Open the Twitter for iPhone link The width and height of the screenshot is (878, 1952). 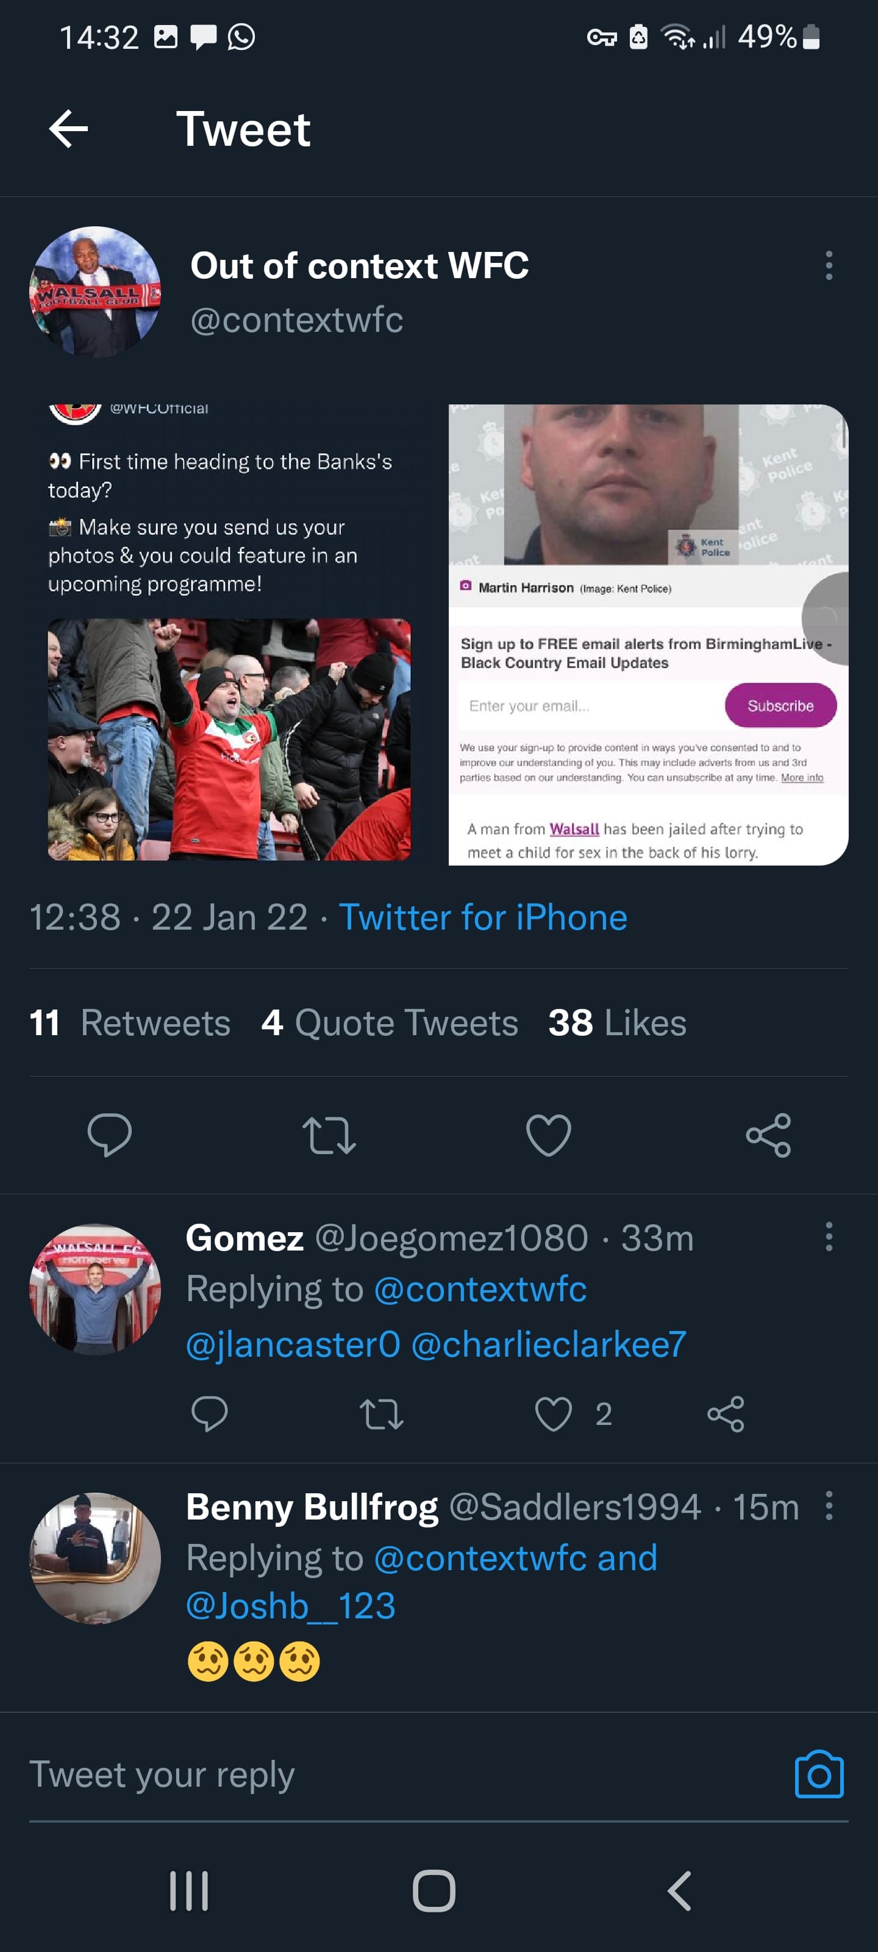pos(482,917)
